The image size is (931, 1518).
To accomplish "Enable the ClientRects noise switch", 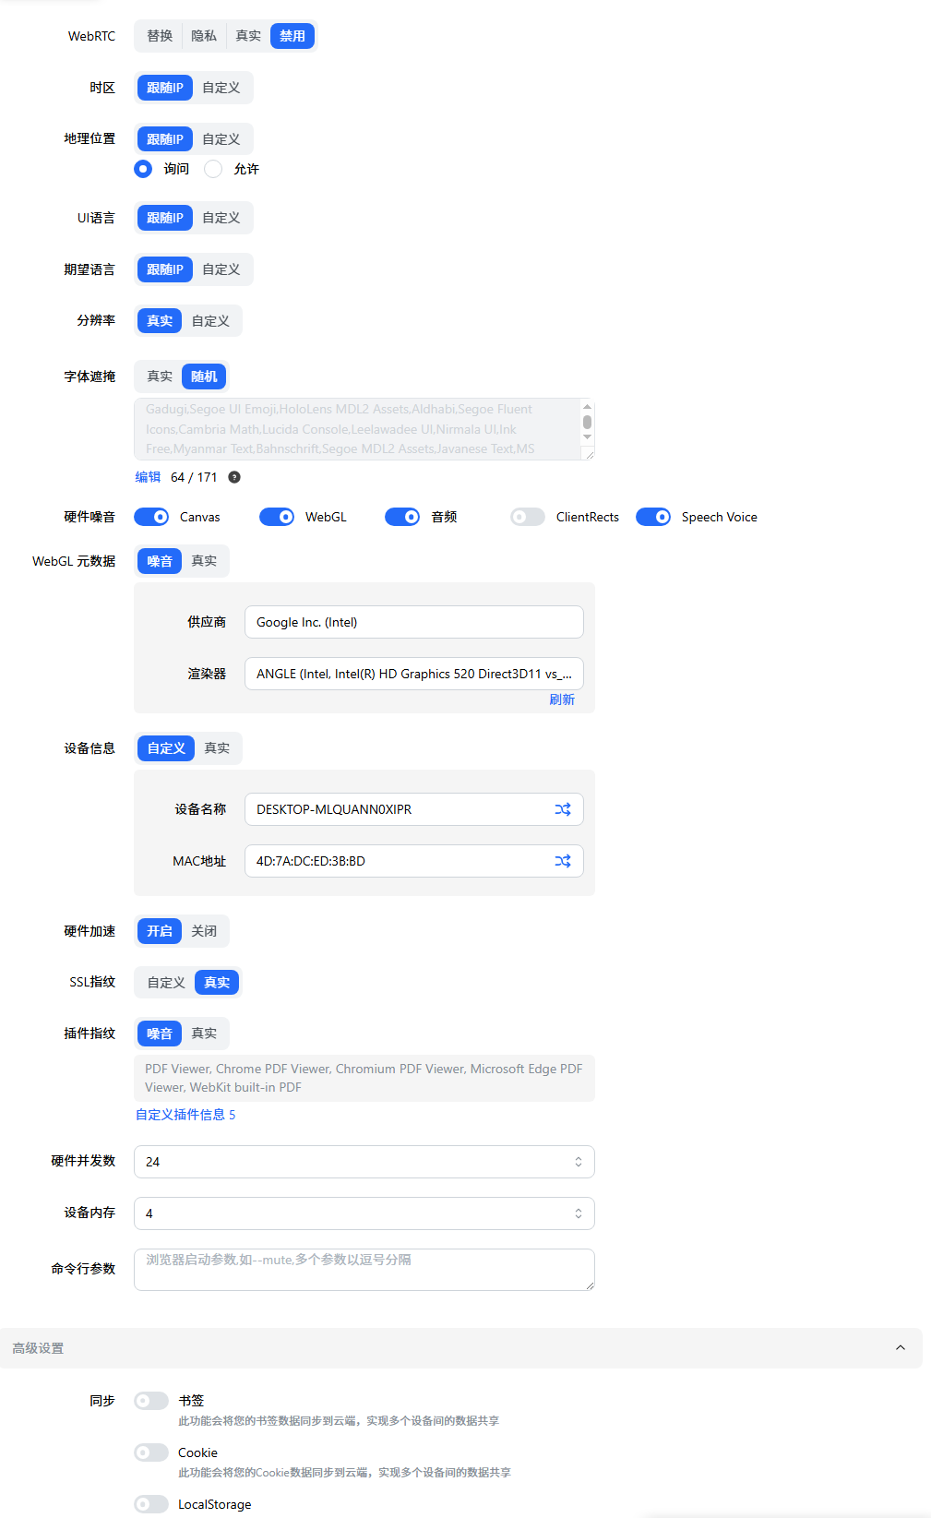I will pos(528,517).
